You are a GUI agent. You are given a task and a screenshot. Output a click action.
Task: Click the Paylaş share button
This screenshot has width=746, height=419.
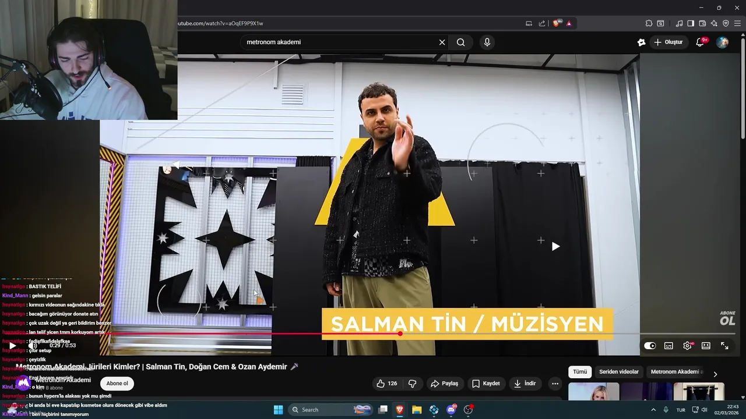point(444,384)
